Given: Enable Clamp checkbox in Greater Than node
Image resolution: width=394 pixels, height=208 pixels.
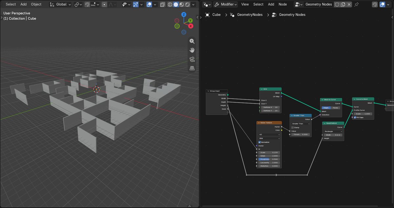Looking at the screenshot, I should (292, 128).
